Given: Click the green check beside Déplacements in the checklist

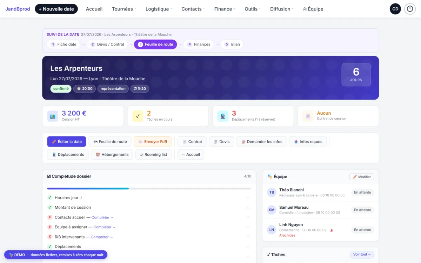Looking at the screenshot, I should tap(50, 247).
